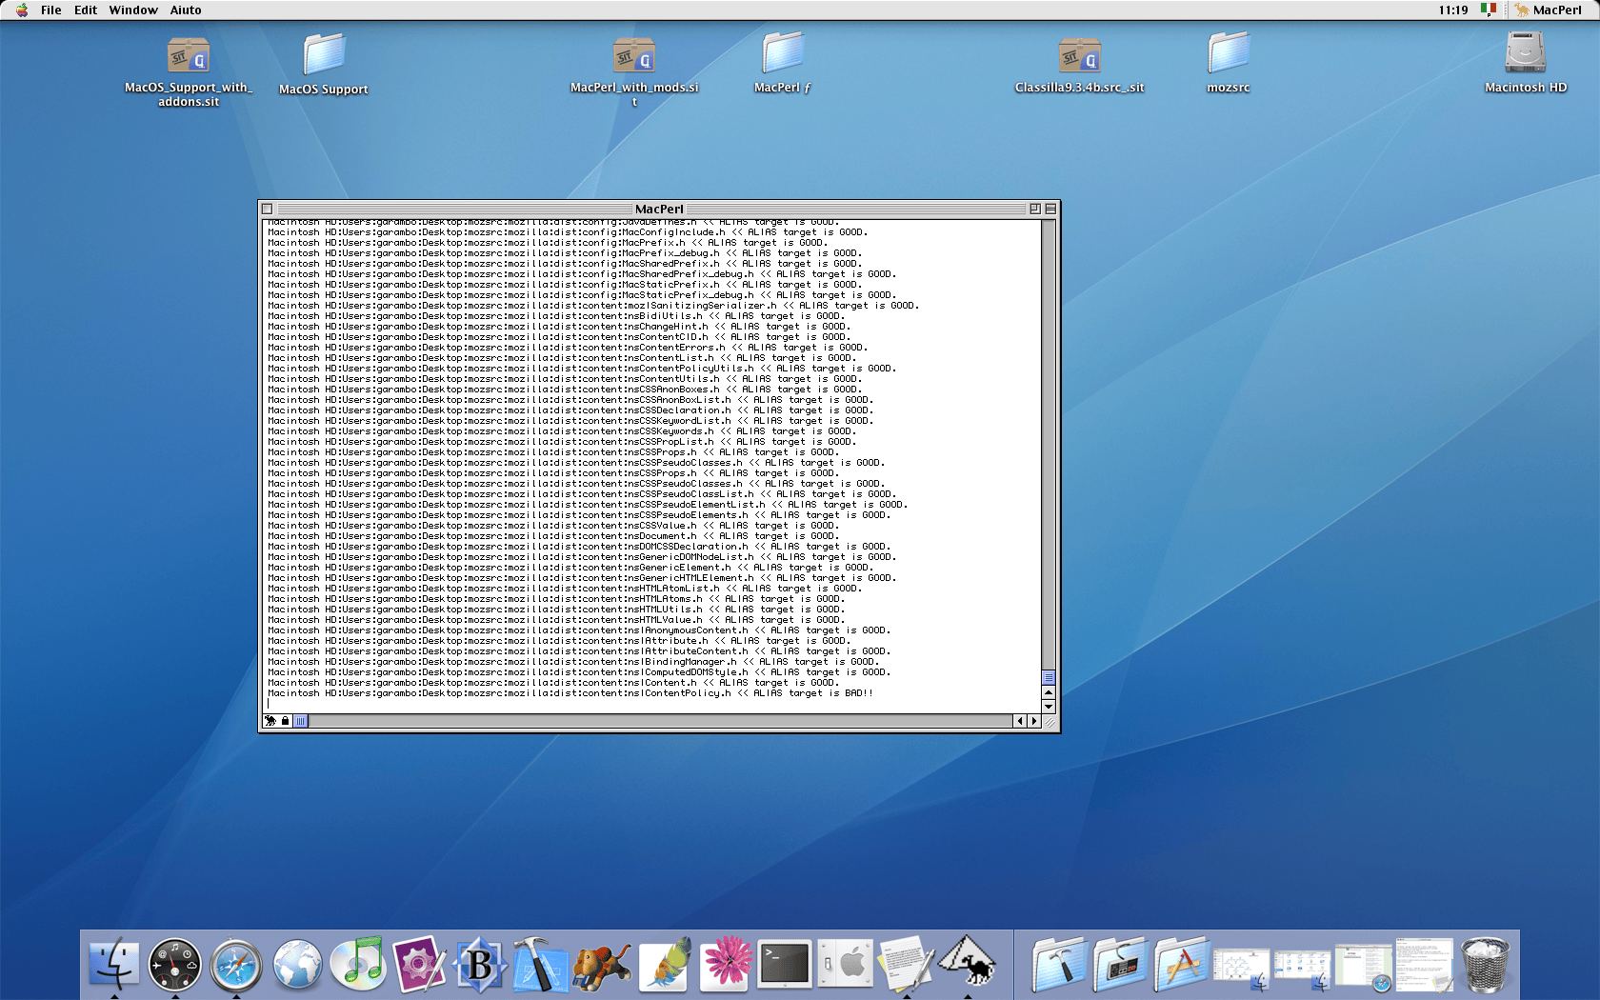Restore the minimized Safari window in Dock
1600x1000 pixels.
1364,968
